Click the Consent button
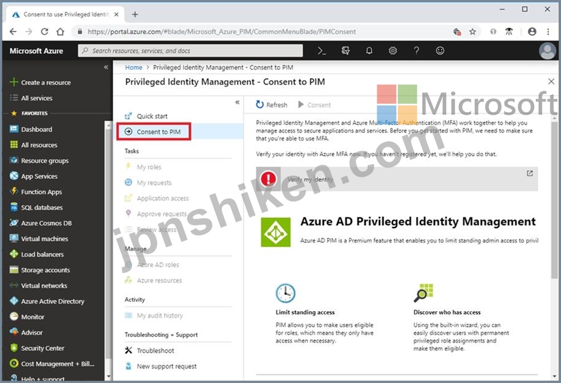This screenshot has height=383, width=561. (315, 105)
